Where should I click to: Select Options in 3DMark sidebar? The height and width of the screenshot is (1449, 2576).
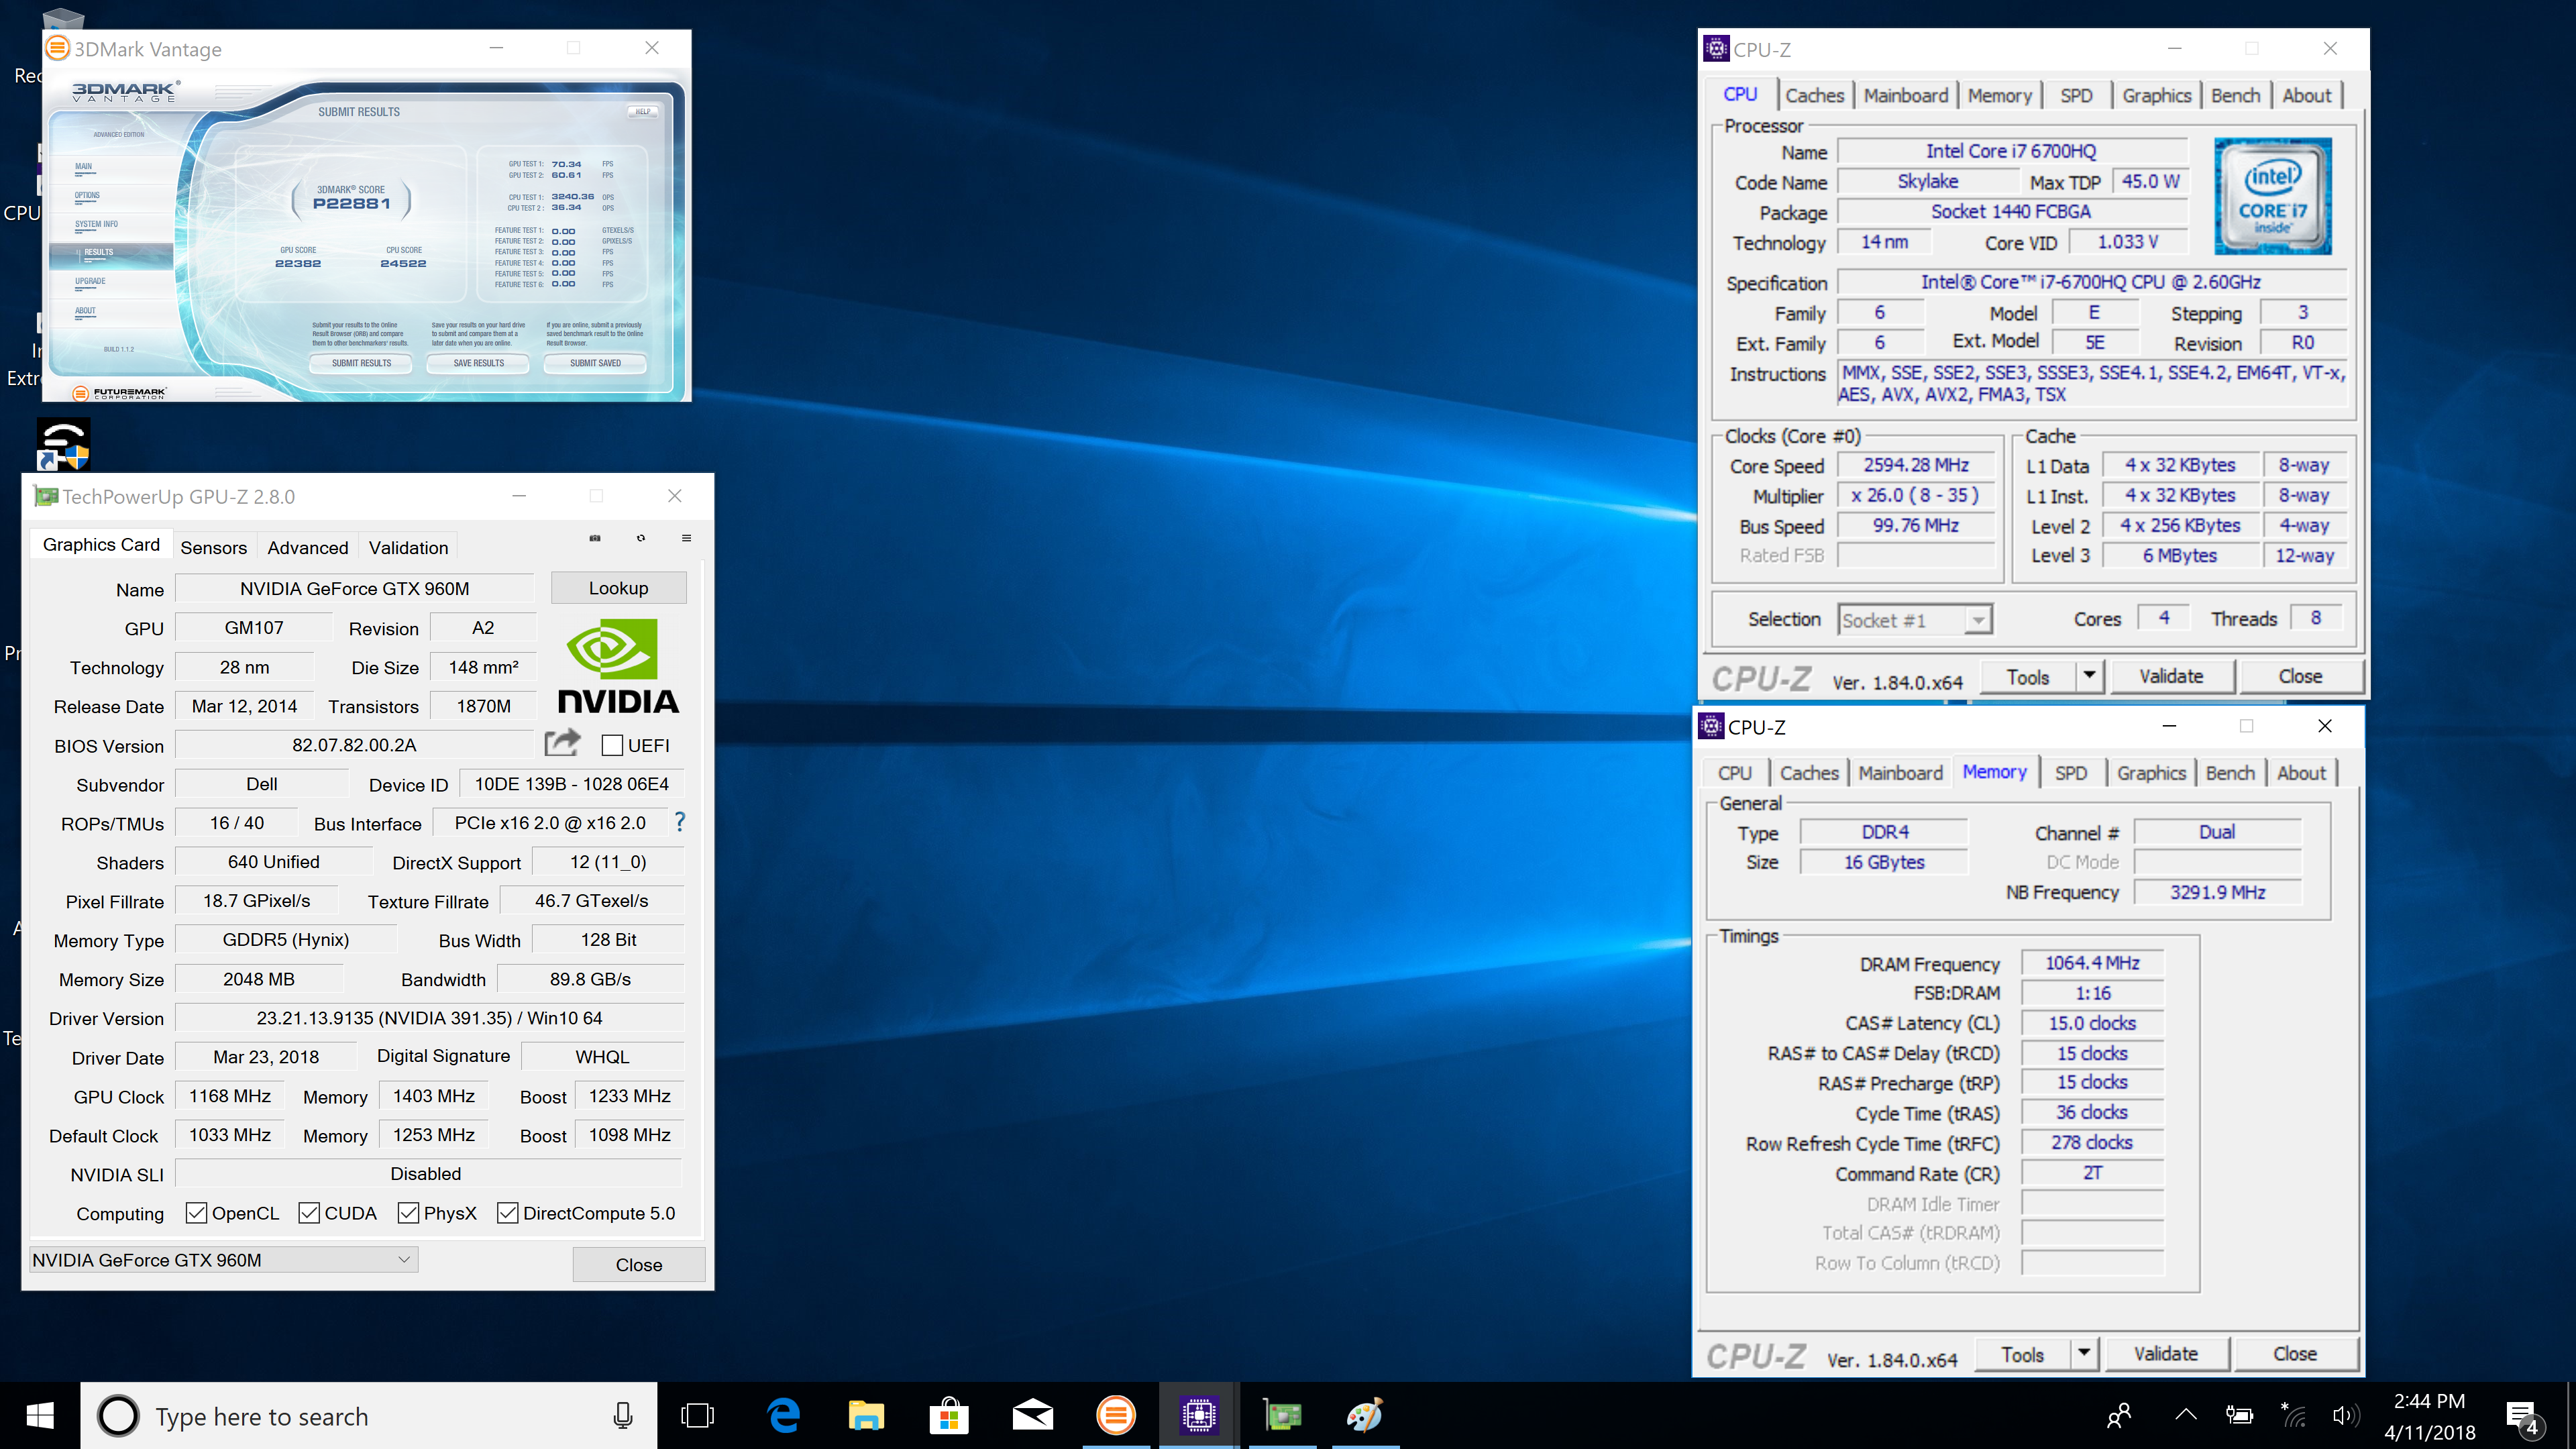coord(88,195)
